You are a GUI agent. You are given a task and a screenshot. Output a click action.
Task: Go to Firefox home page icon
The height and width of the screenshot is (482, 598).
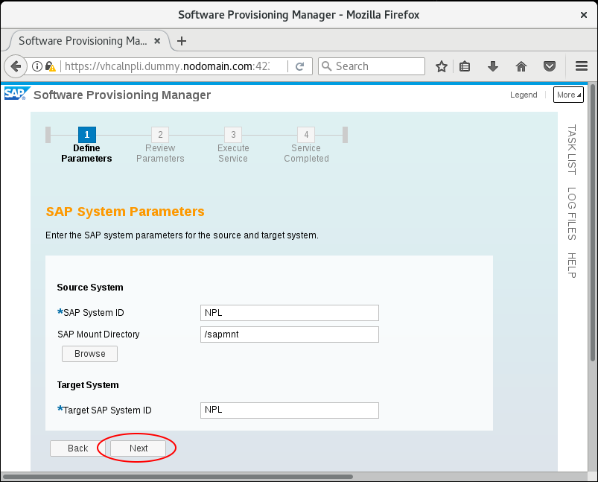tap(521, 66)
